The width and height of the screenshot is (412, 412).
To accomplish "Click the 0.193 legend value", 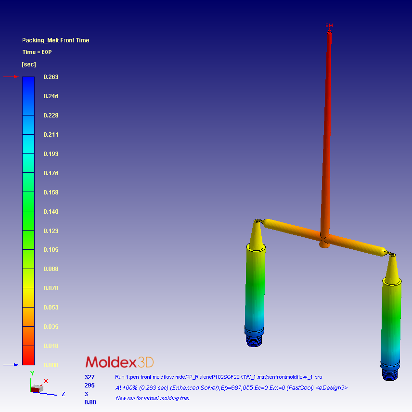I will [x=51, y=154].
